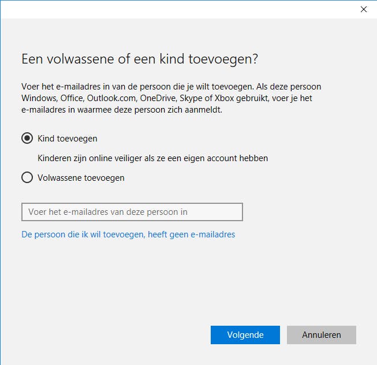This screenshot has width=377, height=365.
Task: Click the "Volwassene toevoegen" label text
Action: [81, 178]
